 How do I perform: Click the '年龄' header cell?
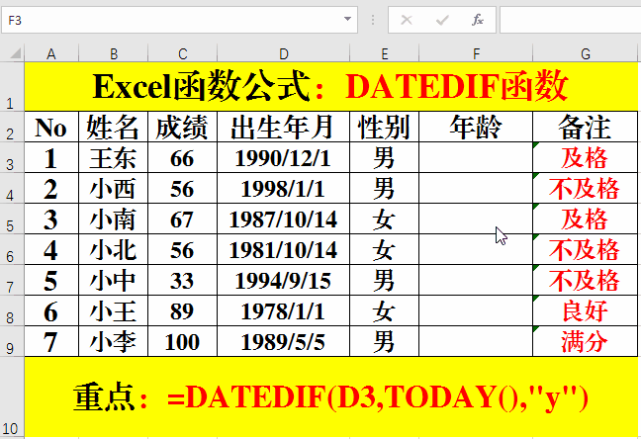pyautogui.click(x=476, y=127)
